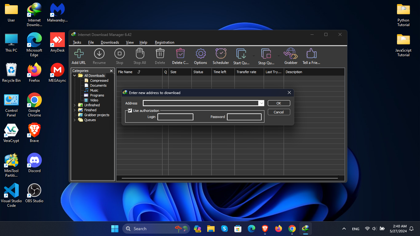Sort by the Transfer rate column
The image size is (420, 236).
coord(249,72)
